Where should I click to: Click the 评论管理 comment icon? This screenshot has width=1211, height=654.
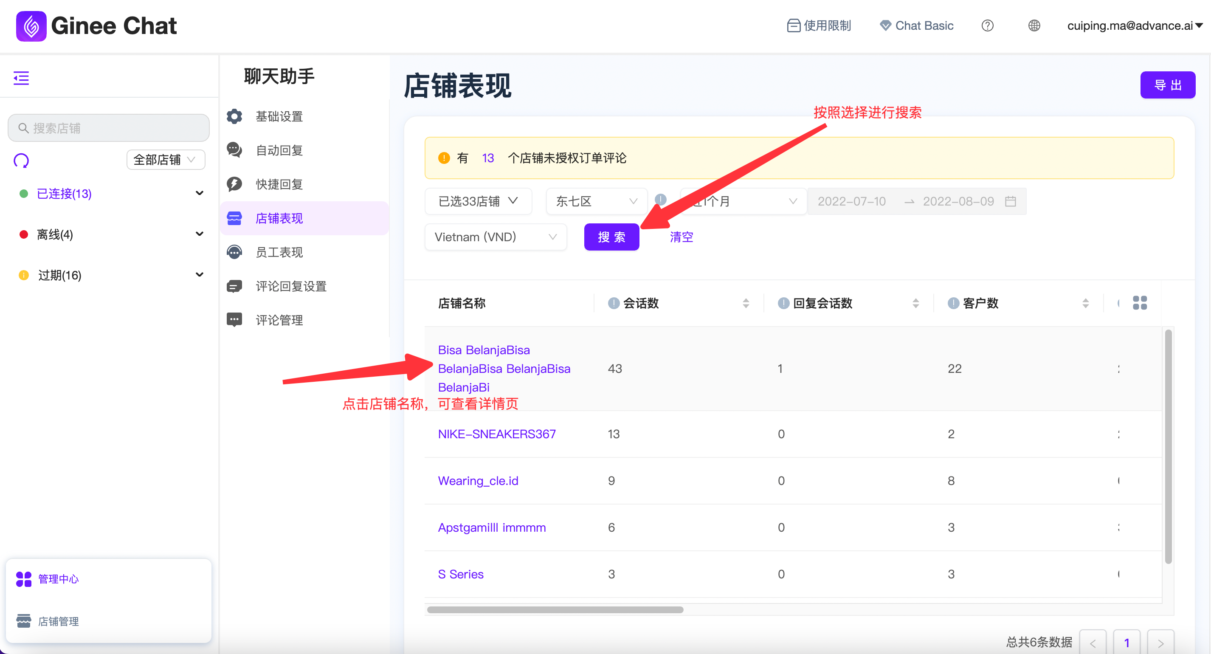(234, 320)
